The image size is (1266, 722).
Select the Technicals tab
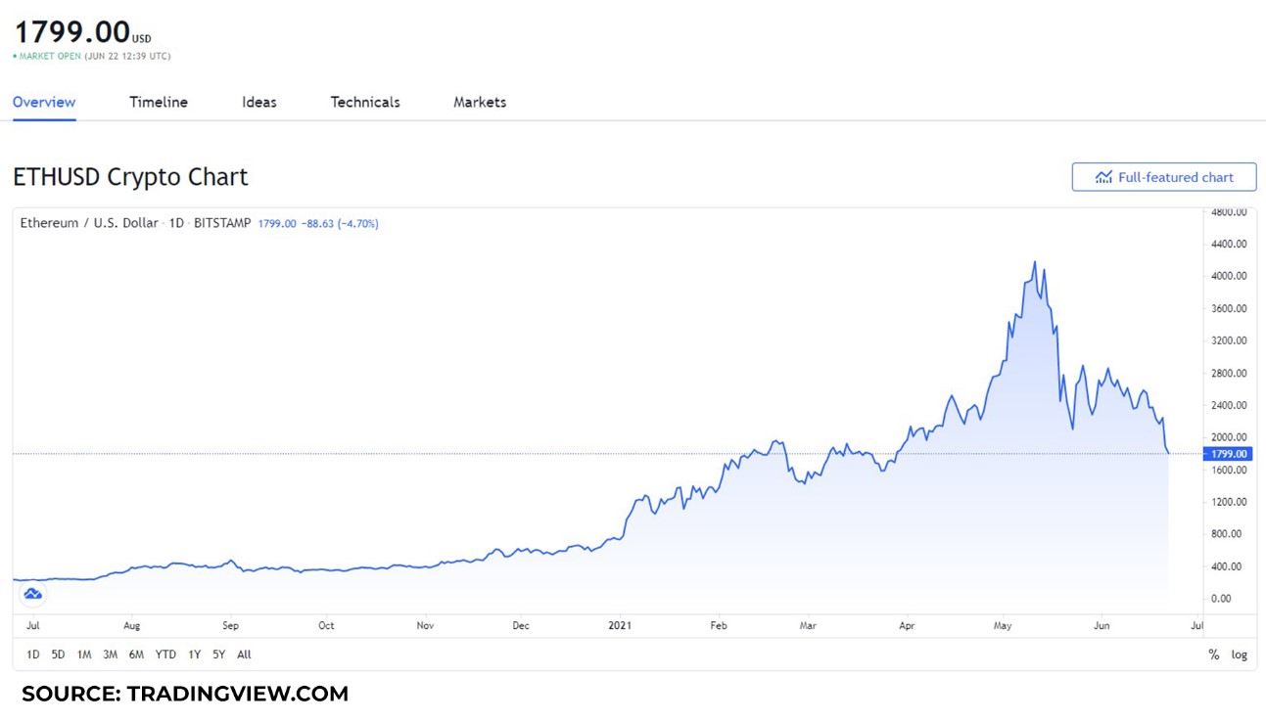point(365,102)
